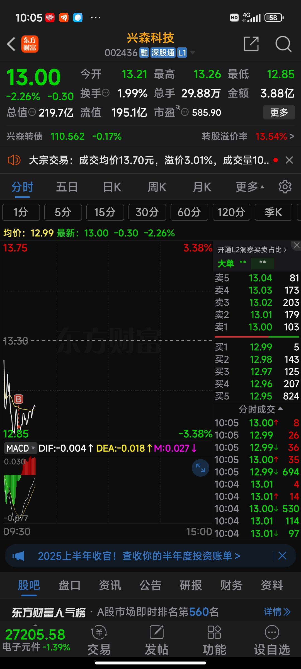Tap info icon beside 总值
The width and height of the screenshot is (301, 669).
tap(32, 112)
